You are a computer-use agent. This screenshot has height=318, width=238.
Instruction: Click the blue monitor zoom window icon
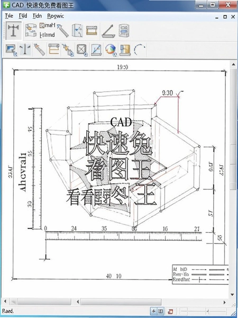click(x=11, y=49)
